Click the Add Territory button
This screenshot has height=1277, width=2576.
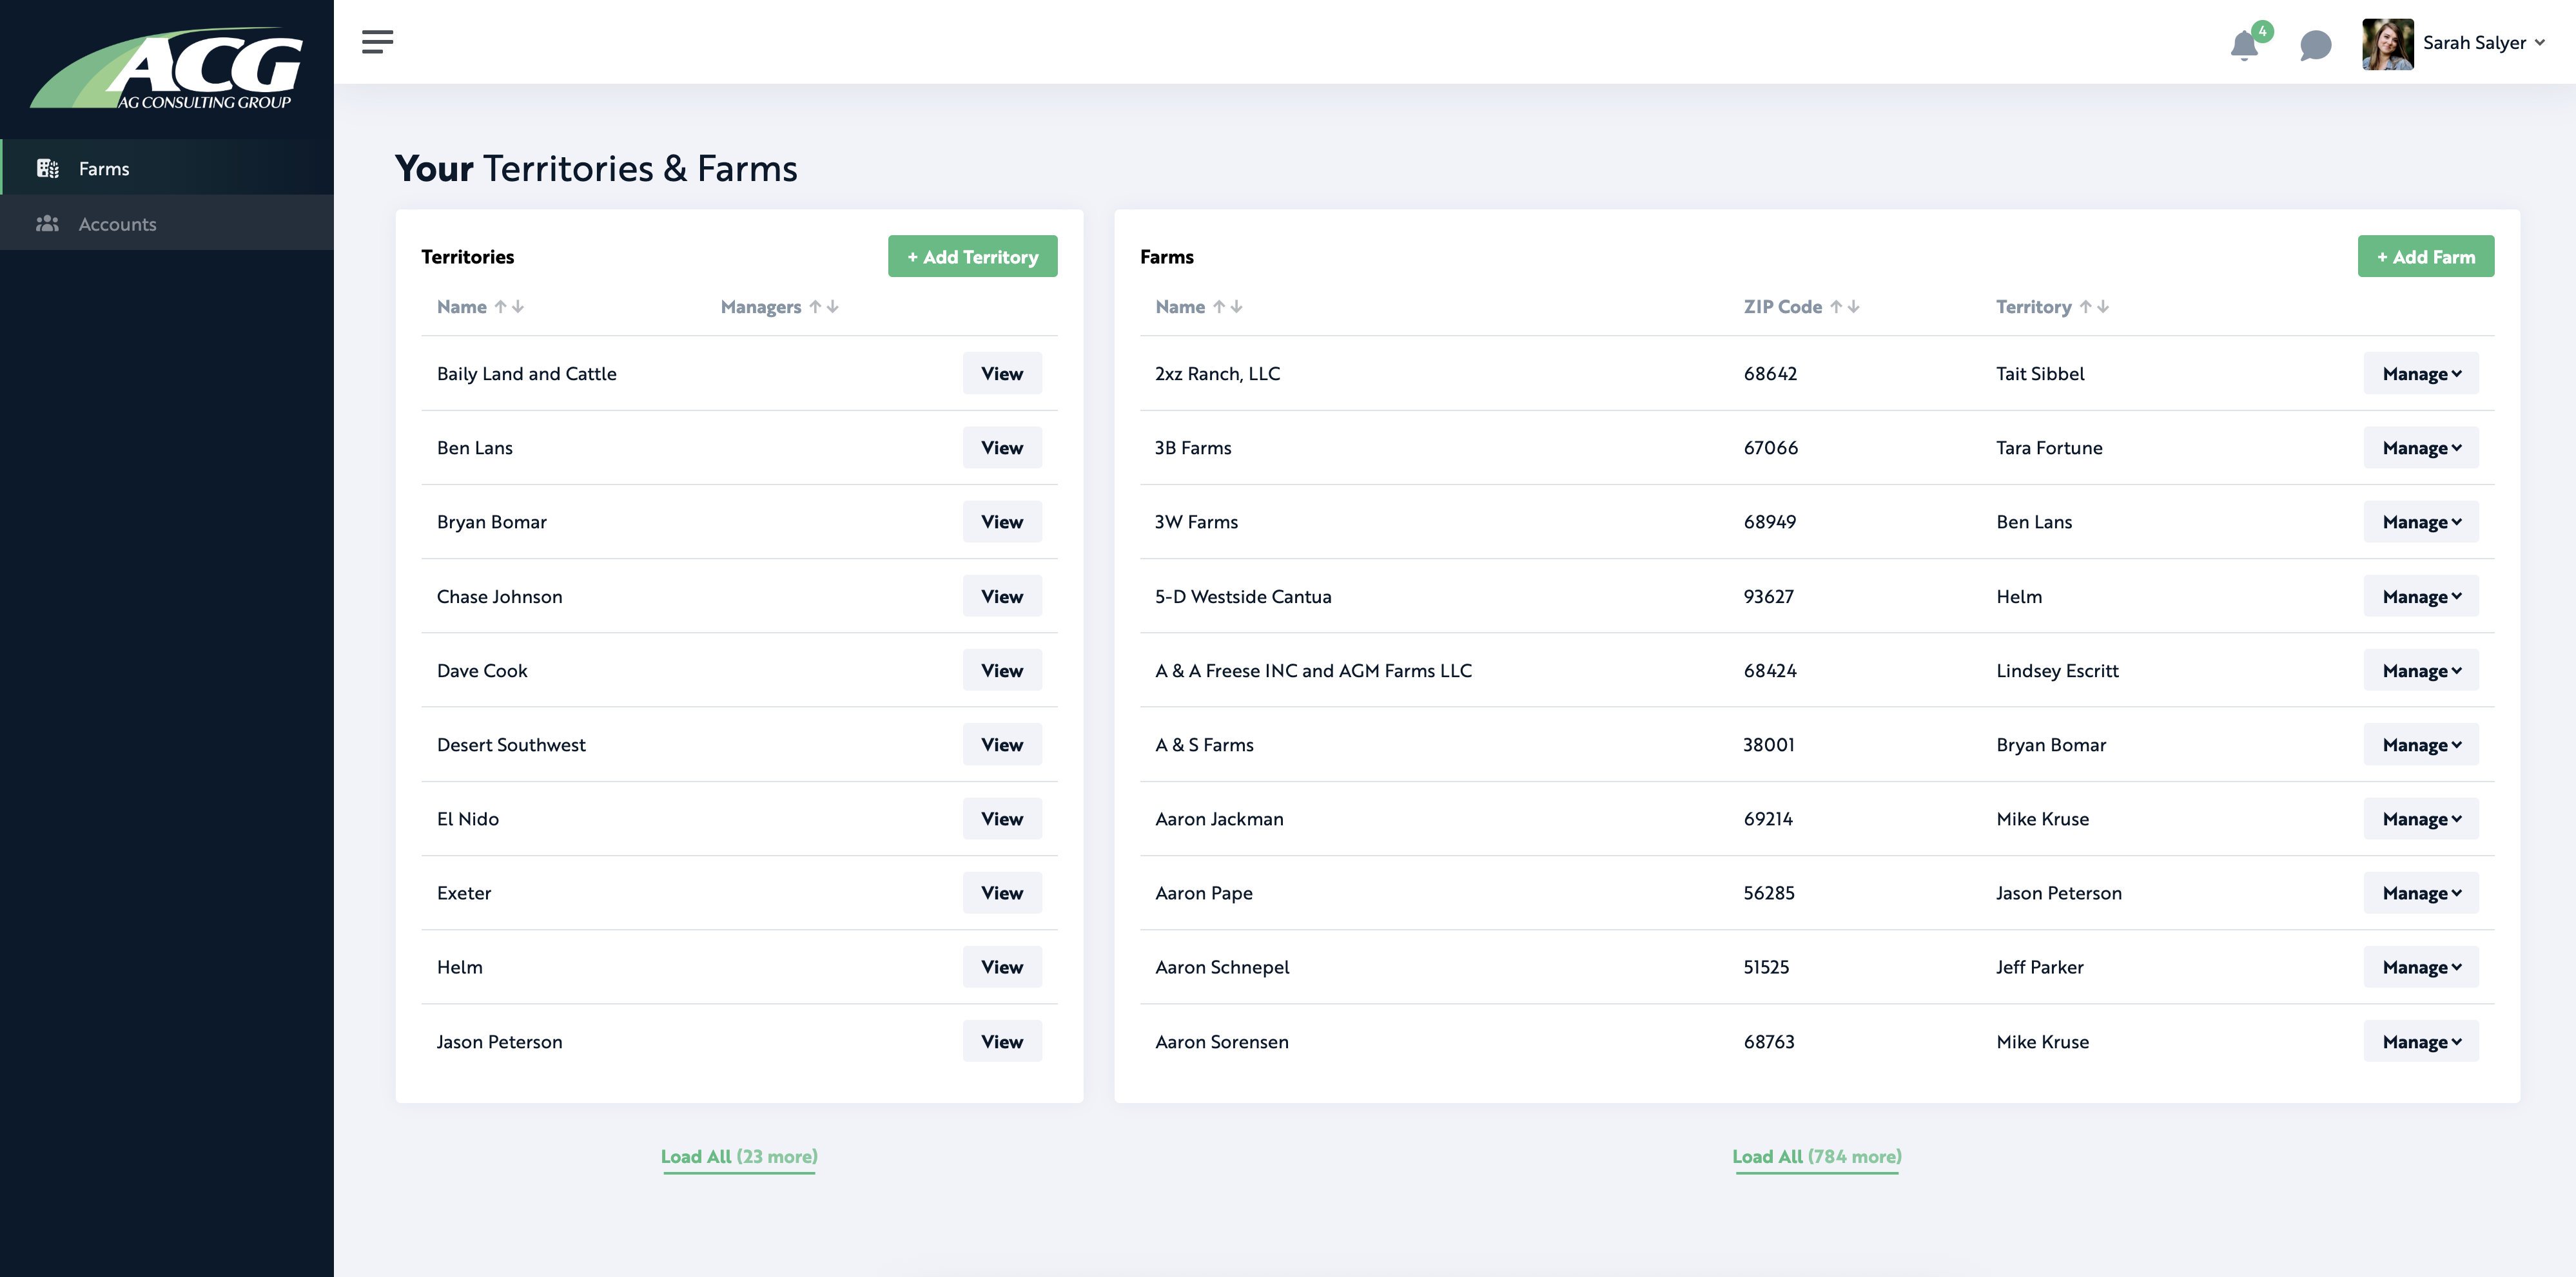972,257
